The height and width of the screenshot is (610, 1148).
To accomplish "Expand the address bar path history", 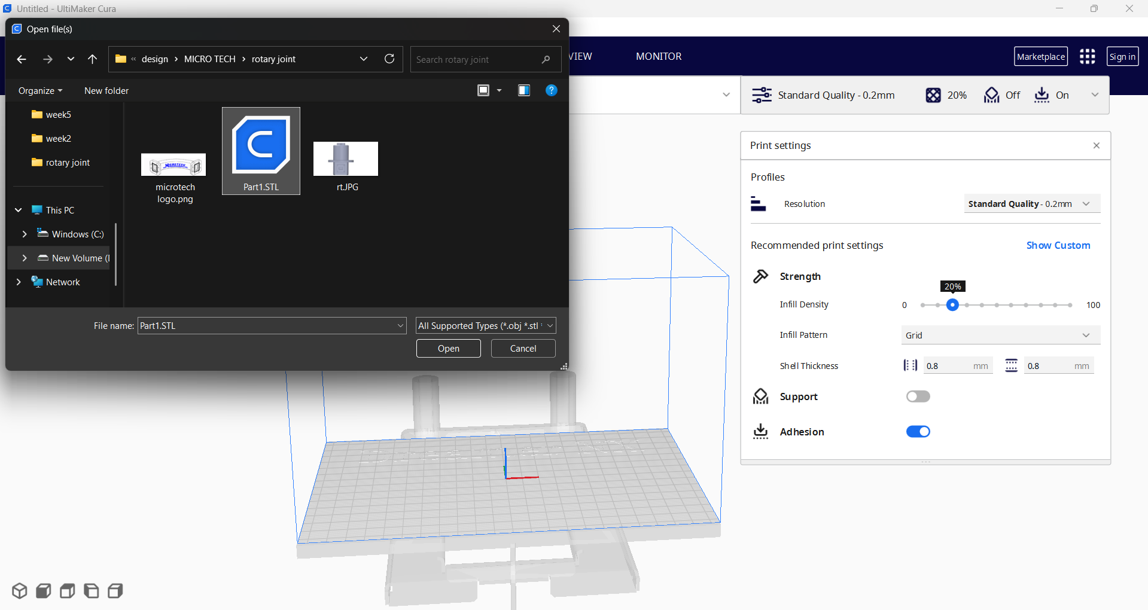I will tap(364, 59).
